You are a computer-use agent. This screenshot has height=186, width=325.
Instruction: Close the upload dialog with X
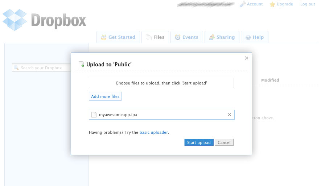[247, 58]
